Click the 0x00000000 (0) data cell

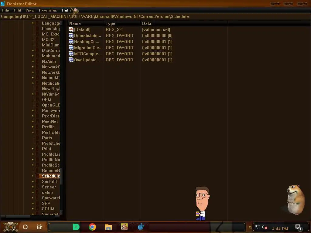tap(157, 36)
